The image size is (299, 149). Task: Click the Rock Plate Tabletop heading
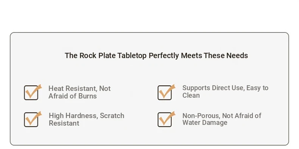pyautogui.click(x=156, y=56)
